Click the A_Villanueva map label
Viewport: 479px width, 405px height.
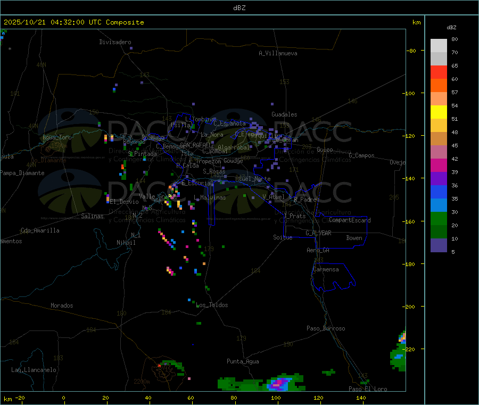pos(278,53)
